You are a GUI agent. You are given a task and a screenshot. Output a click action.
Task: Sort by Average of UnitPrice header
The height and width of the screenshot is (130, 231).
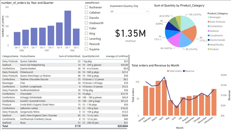click(117, 56)
